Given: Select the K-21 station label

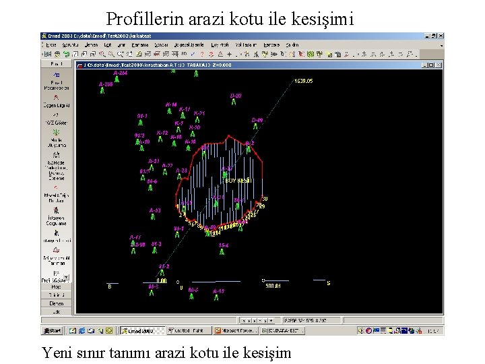Looking at the screenshot, I should [x=199, y=113].
